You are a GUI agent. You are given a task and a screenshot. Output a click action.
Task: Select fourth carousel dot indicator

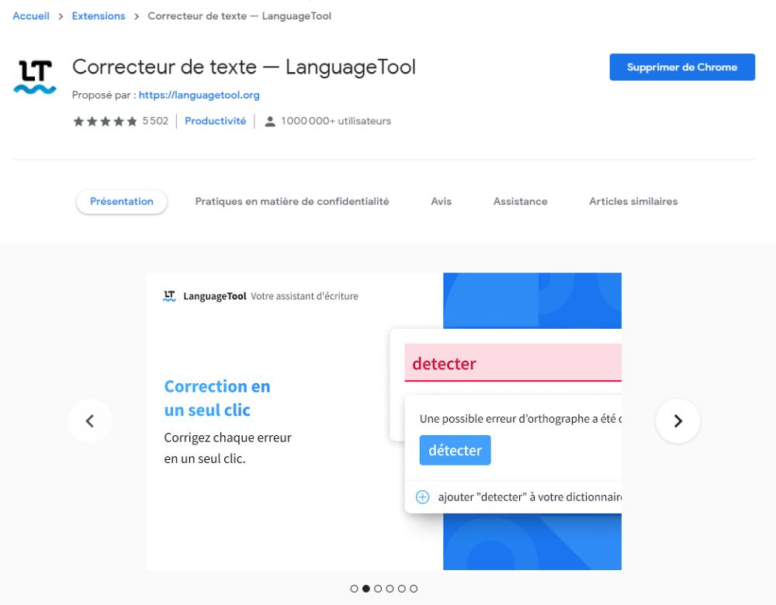pos(390,589)
